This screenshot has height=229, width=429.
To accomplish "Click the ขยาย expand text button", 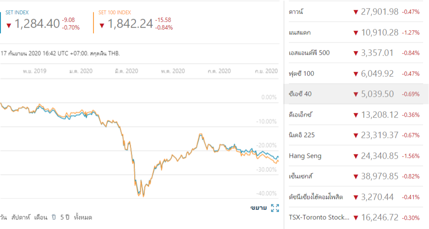I will pos(258,208).
